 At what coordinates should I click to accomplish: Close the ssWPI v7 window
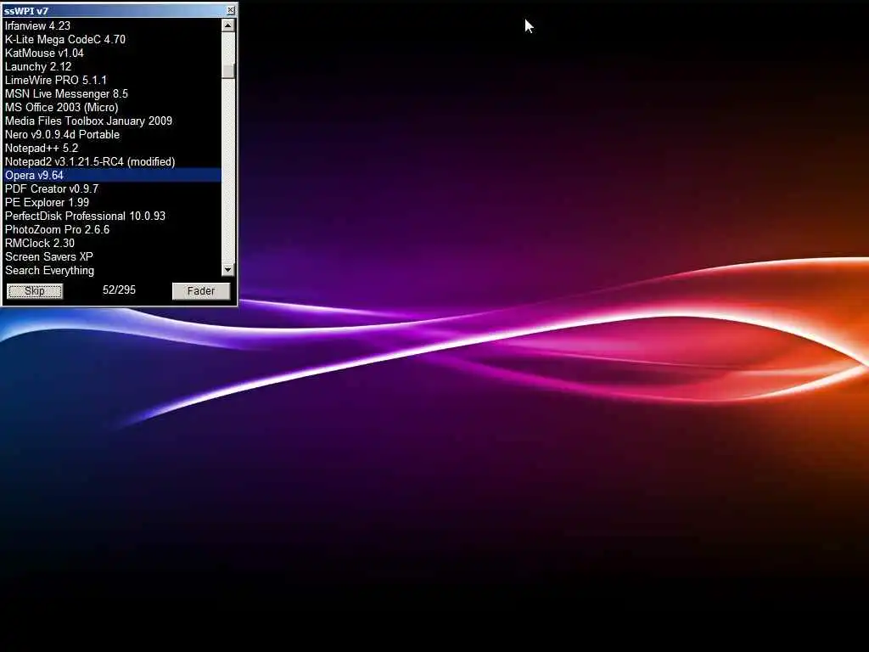(231, 10)
